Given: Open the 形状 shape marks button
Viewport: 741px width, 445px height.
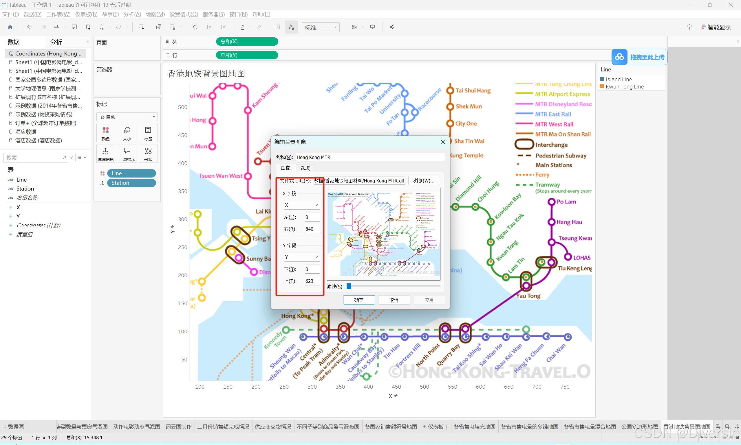Looking at the screenshot, I should (x=148, y=154).
